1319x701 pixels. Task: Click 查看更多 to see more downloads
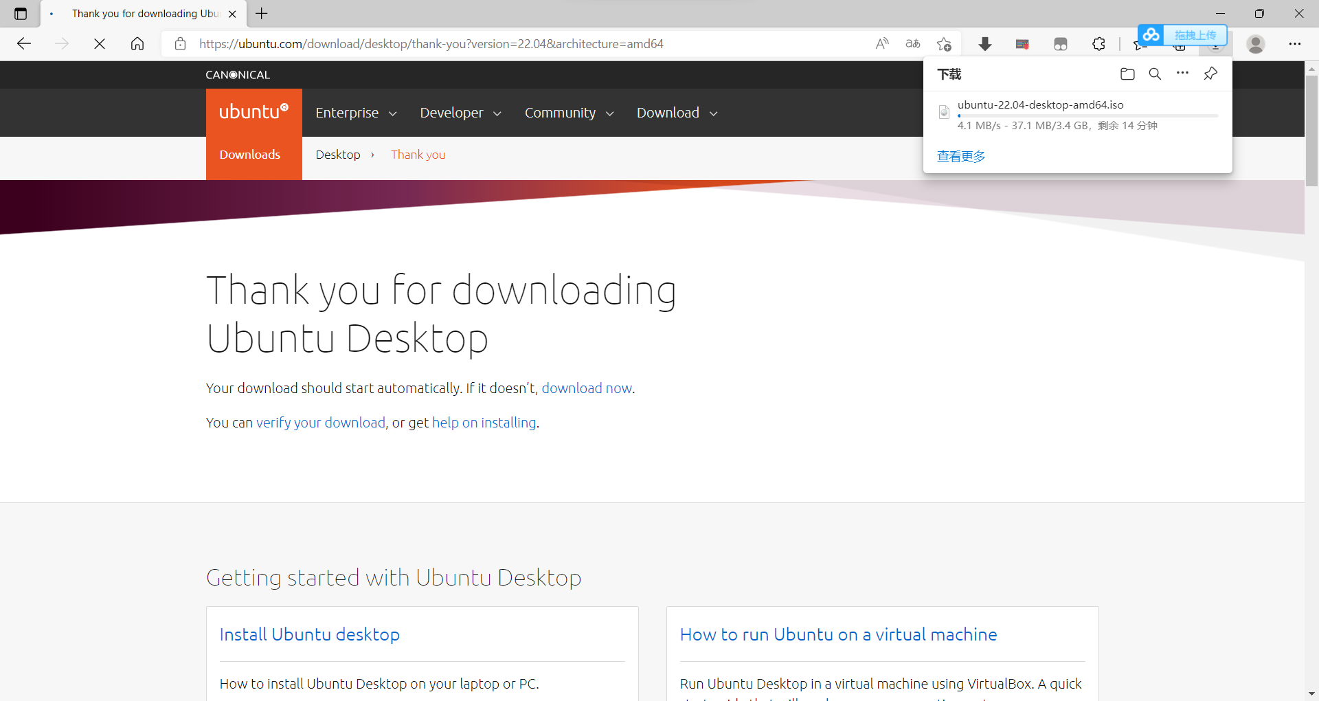tap(961, 156)
